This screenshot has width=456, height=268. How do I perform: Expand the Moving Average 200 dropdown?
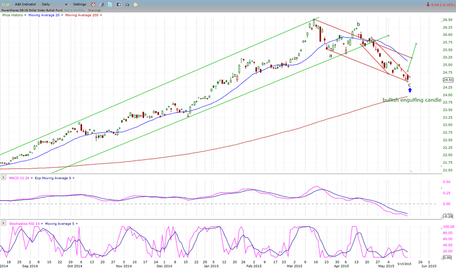pos(101,15)
